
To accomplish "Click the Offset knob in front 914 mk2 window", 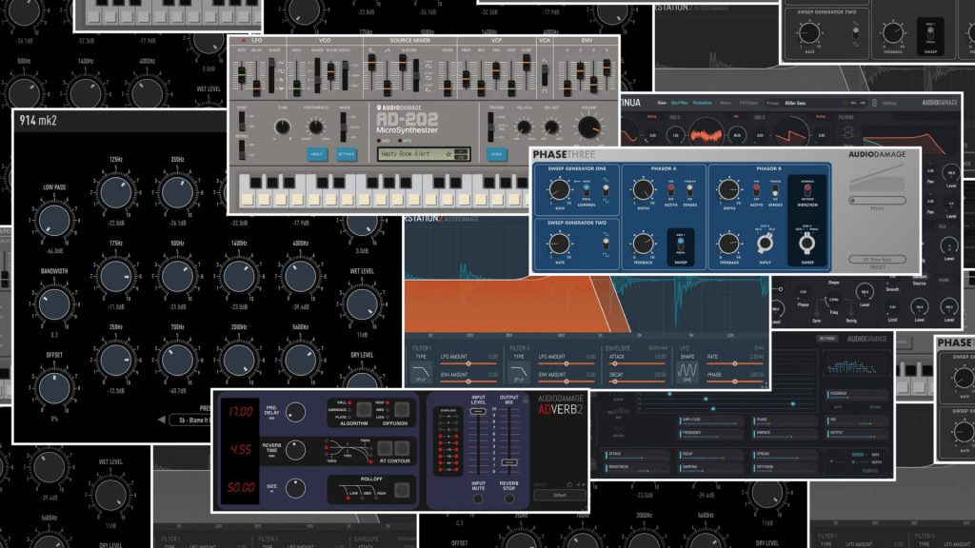I will 54,388.
